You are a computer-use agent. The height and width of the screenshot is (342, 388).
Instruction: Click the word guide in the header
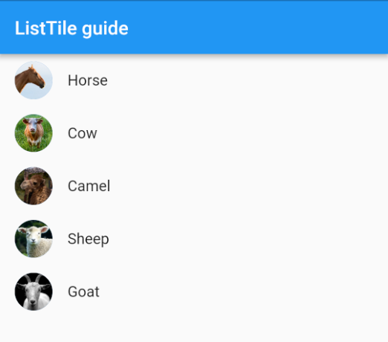coord(105,29)
